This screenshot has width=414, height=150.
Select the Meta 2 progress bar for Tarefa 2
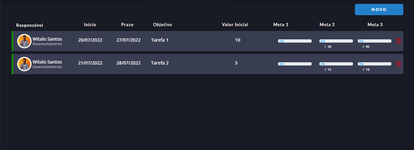pyautogui.click(x=336, y=64)
